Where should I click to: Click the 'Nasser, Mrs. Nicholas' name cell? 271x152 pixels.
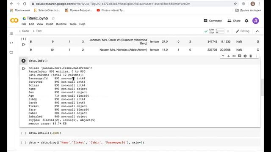[x=123, y=50]
